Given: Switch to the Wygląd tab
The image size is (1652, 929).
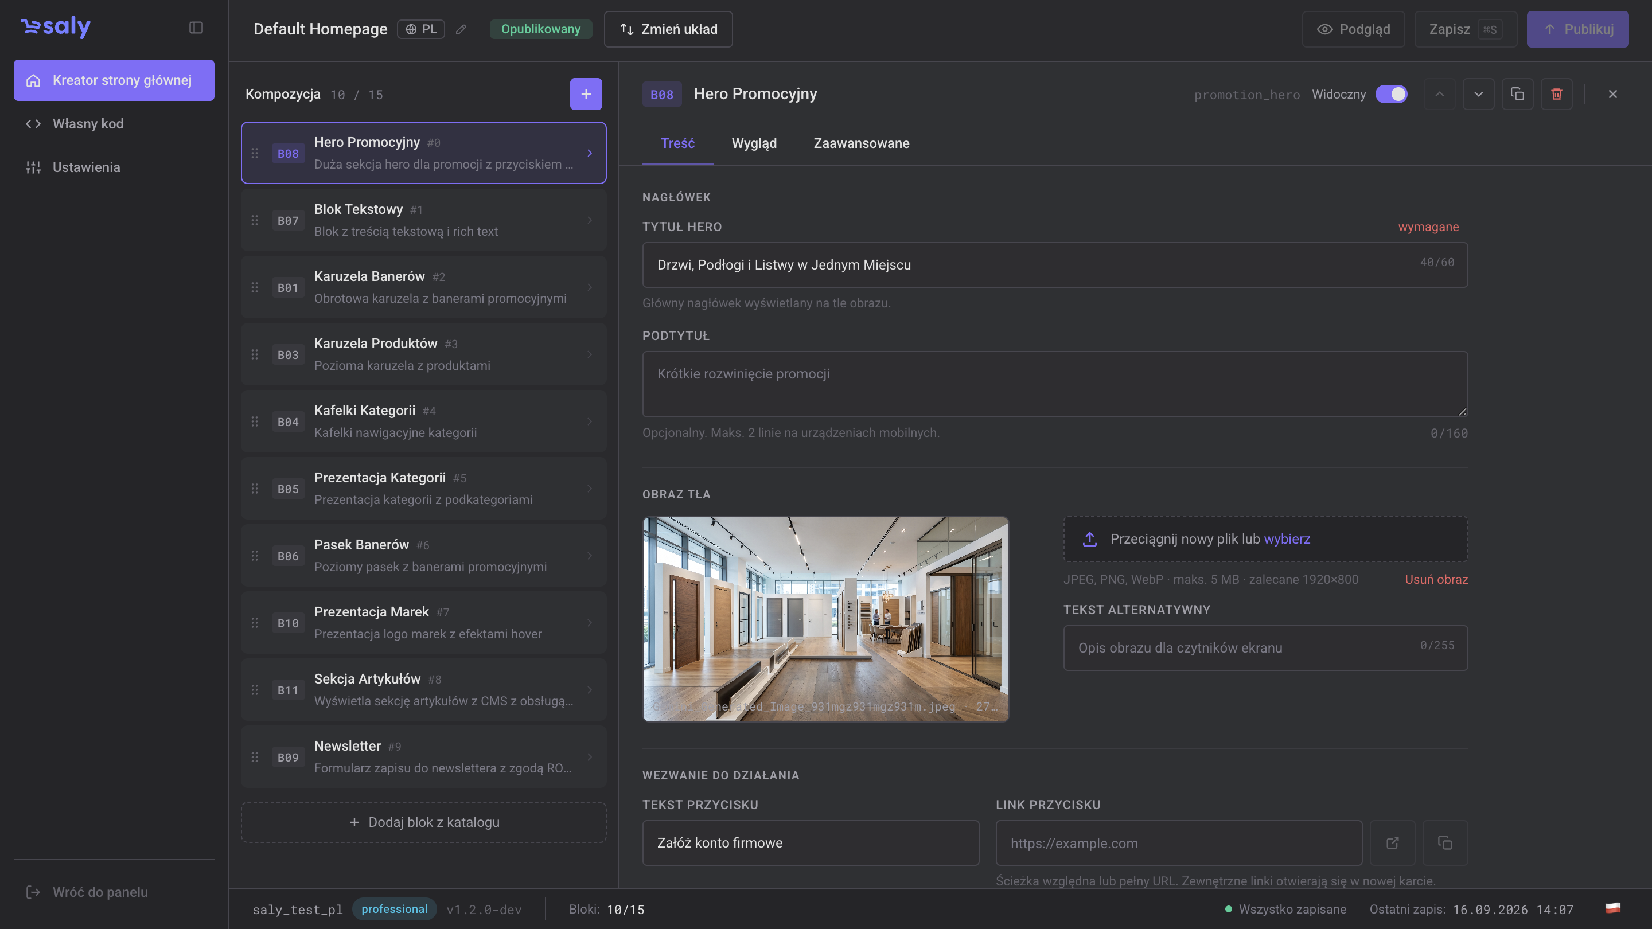Looking at the screenshot, I should tap(754, 143).
